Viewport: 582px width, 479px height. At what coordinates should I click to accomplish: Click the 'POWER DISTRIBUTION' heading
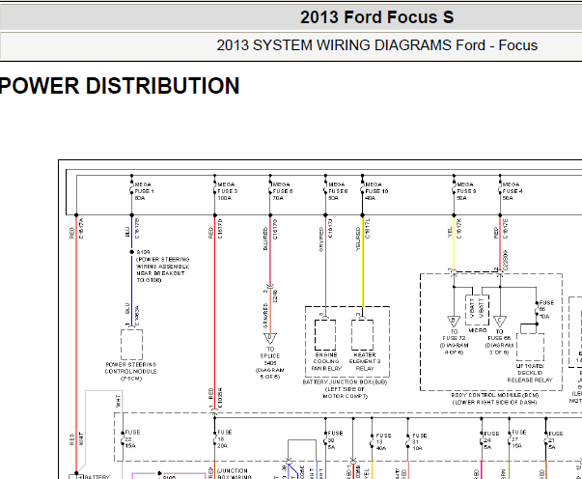click(x=120, y=86)
